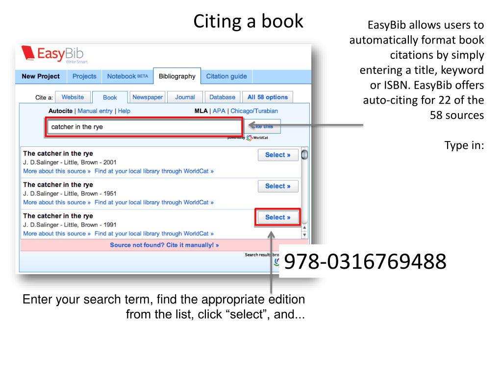Choose Book as cite source
This screenshot has height=376, width=502.
point(110,97)
